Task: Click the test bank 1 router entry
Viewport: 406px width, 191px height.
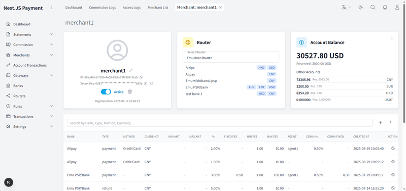Action: click(x=194, y=94)
